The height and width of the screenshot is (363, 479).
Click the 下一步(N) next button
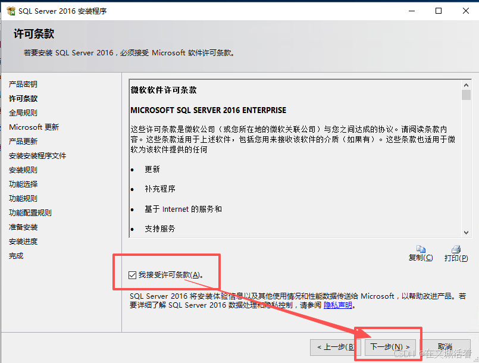pos(390,347)
